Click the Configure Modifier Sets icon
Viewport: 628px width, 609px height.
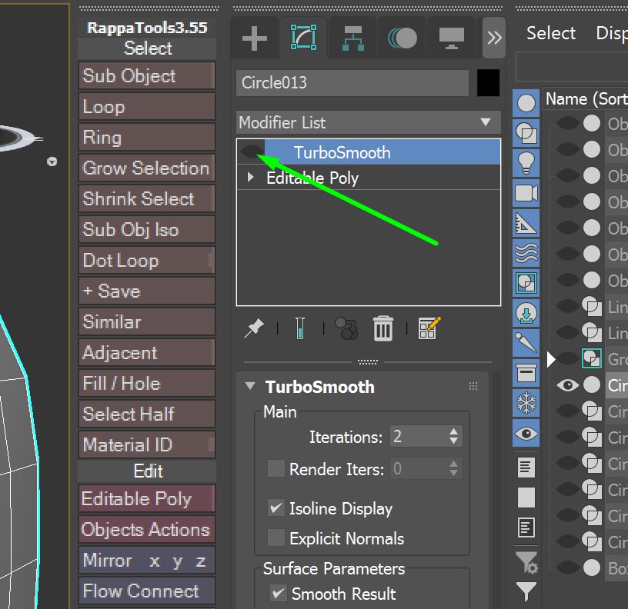pyautogui.click(x=429, y=328)
